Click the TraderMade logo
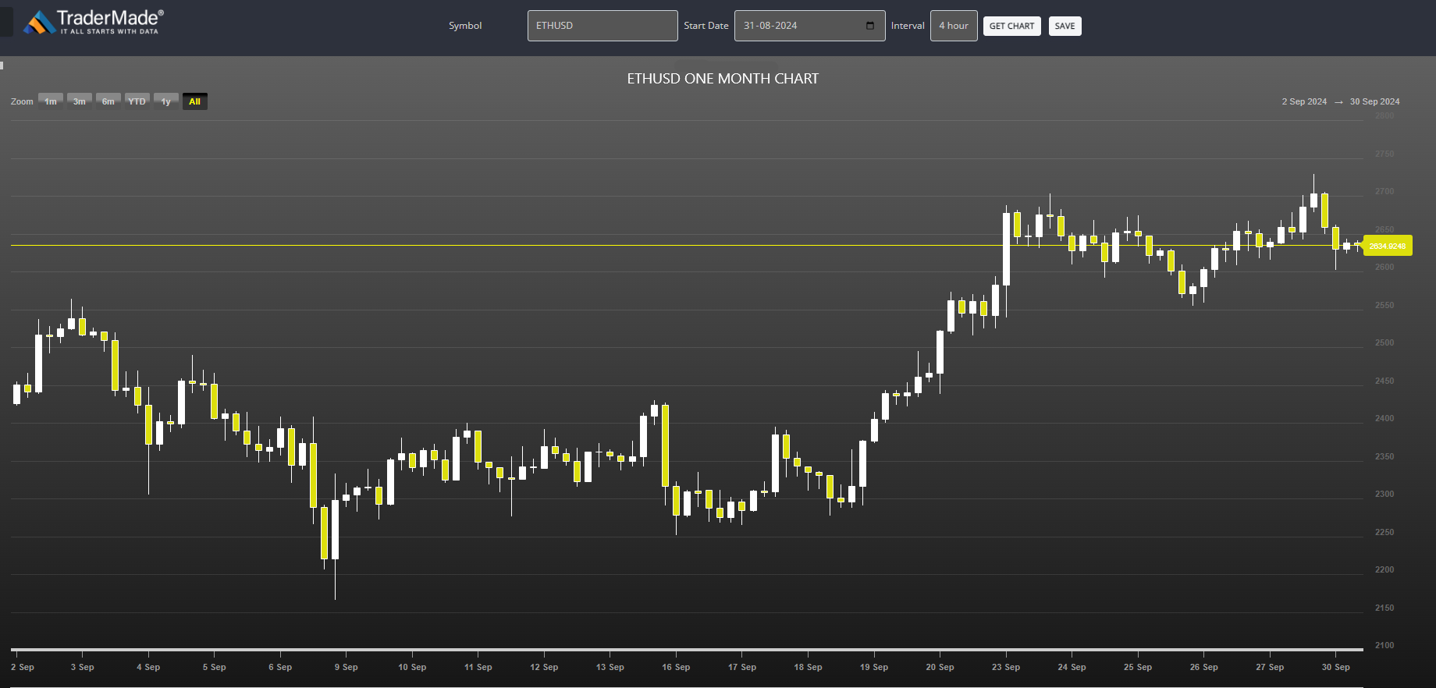 click(x=94, y=22)
